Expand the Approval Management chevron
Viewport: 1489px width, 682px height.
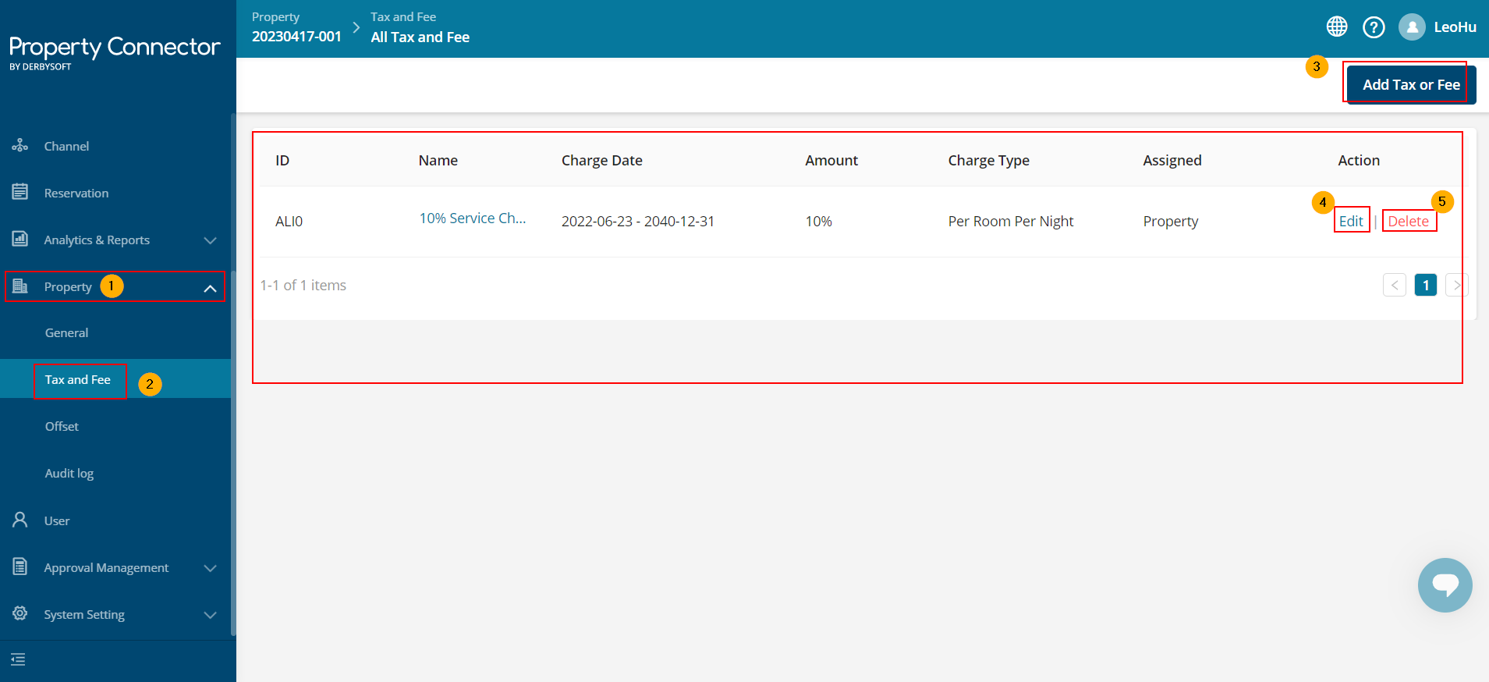tap(210, 568)
